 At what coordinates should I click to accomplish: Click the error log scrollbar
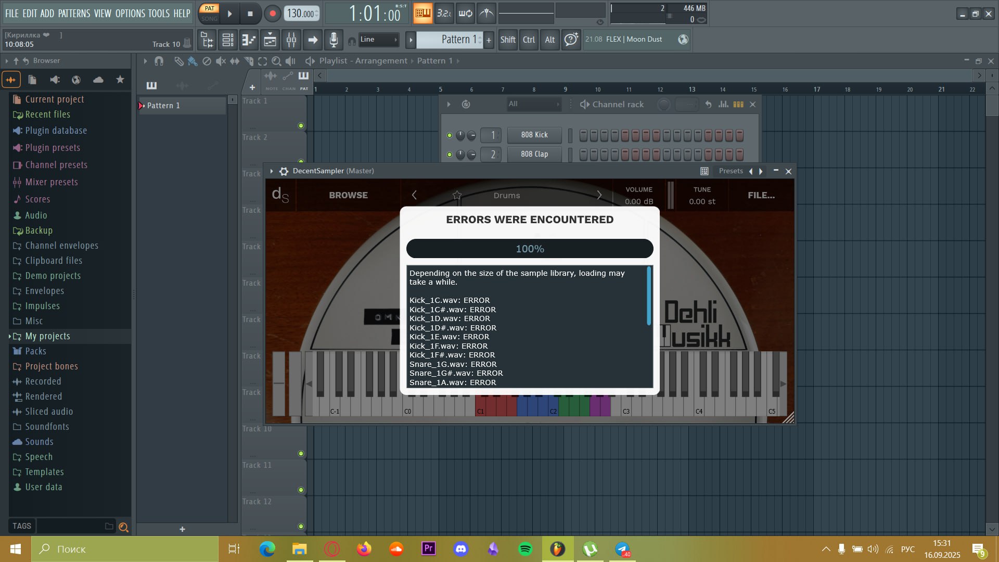(x=649, y=297)
